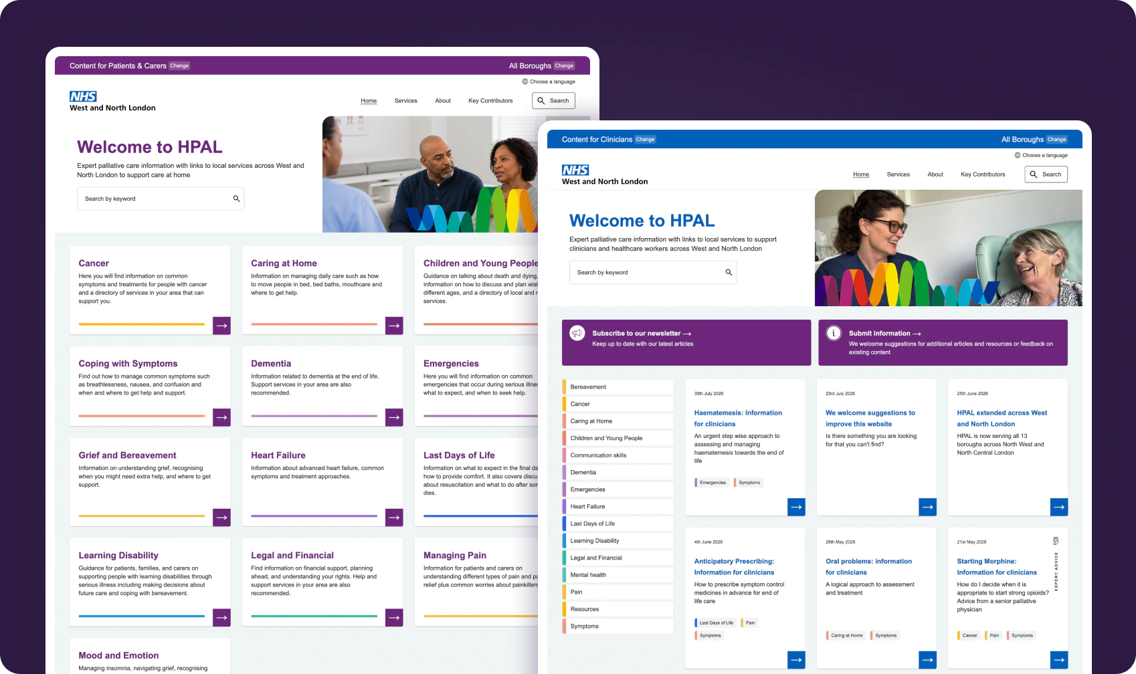Follow the 'Submit information' link
This screenshot has width=1136, height=674.
coord(884,333)
